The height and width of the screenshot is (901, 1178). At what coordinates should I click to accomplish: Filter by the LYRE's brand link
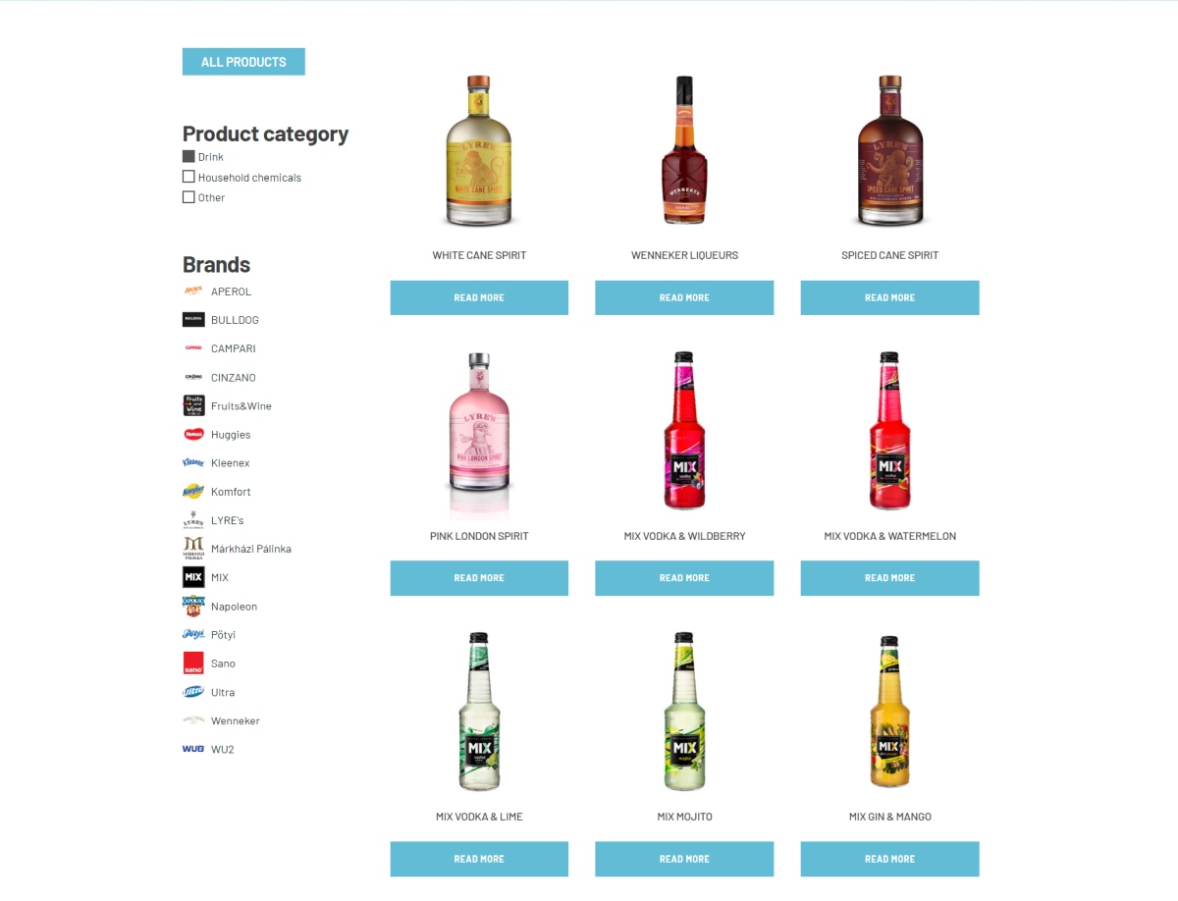(227, 520)
